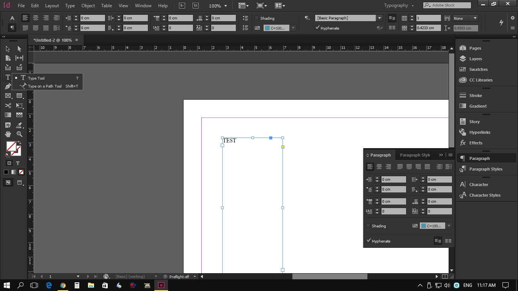The height and width of the screenshot is (291, 518).
Task: Choose Type on a Path Tool
Action: click(x=44, y=86)
